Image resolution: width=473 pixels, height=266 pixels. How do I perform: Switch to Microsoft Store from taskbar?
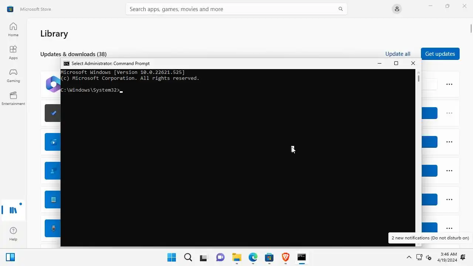click(269, 257)
